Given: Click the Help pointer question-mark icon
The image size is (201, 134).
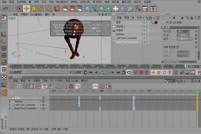Looking at the screenshot, I should pos(138,9).
